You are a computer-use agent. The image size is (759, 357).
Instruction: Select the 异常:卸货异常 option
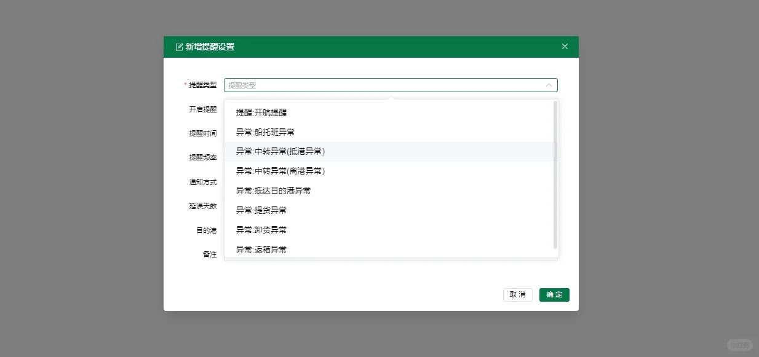(262, 230)
